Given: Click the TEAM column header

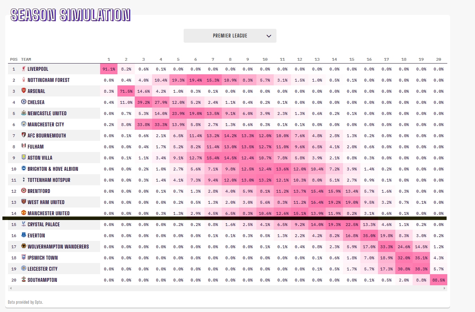Looking at the screenshot, I should (26, 59).
